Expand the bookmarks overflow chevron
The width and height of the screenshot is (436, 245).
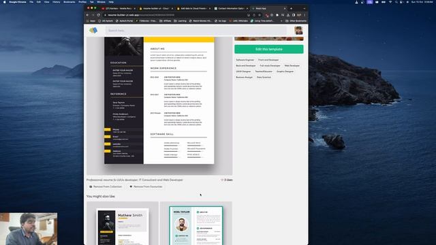(281, 21)
